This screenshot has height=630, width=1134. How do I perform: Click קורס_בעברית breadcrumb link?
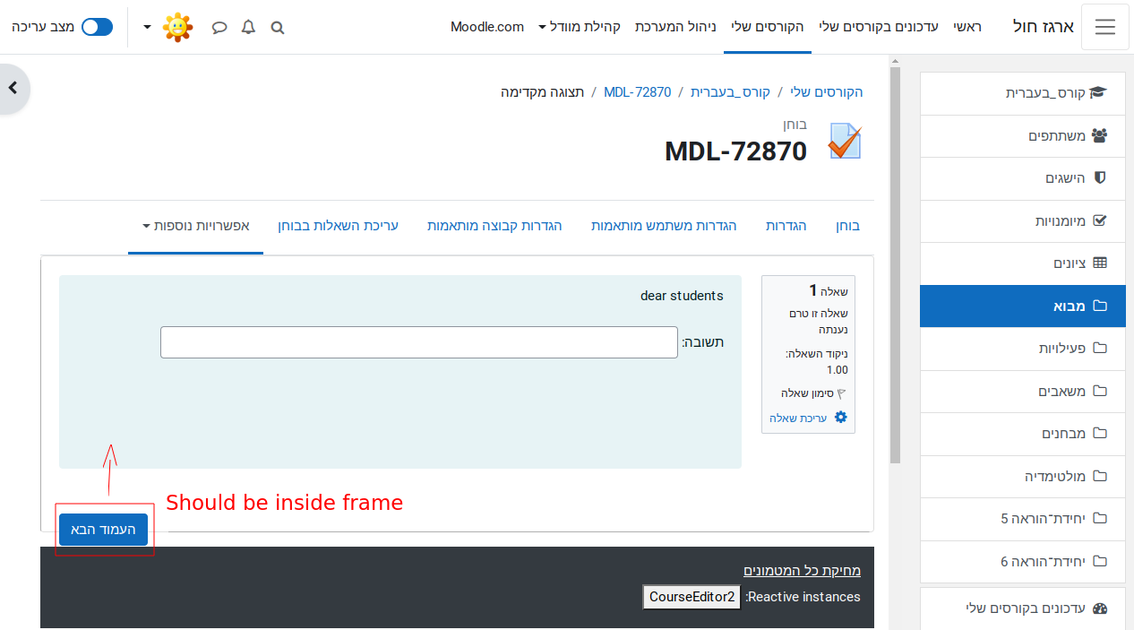730,91
